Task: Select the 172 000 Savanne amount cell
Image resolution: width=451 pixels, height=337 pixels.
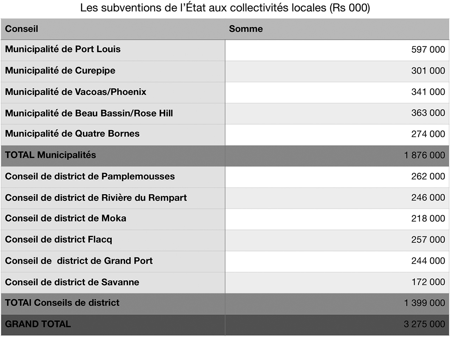Action: tap(428, 282)
